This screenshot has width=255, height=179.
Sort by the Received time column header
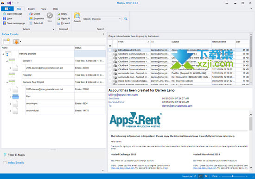click(223, 42)
